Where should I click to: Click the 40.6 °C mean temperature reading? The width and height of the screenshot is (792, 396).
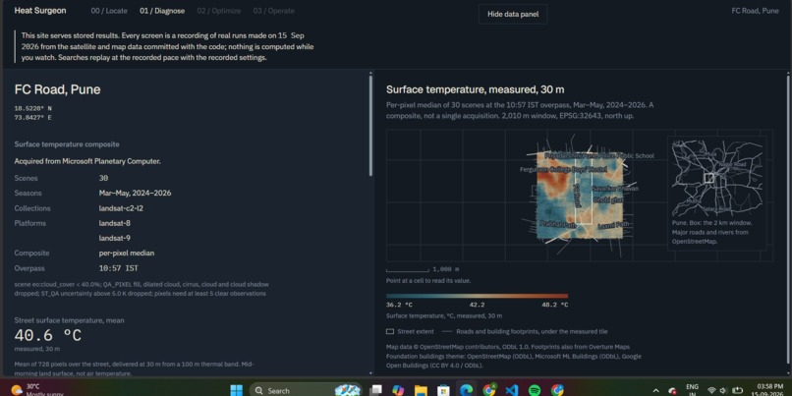point(47,335)
